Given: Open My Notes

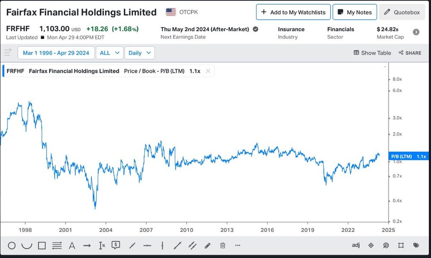Looking at the screenshot, I should coord(355,12).
